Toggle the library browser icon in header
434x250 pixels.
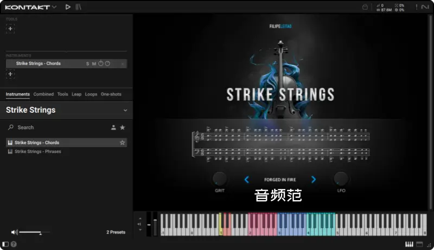[x=78, y=7]
